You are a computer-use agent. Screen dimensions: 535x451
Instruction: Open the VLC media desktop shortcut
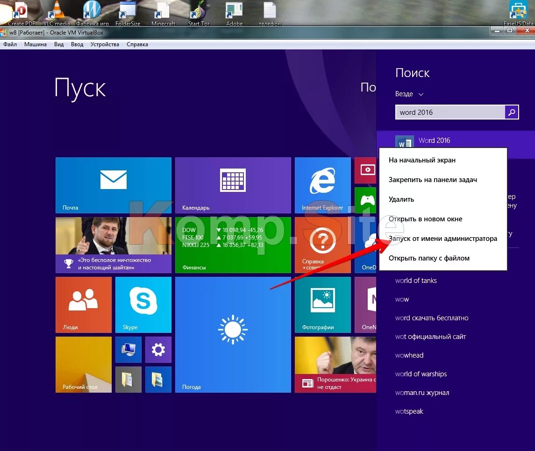[57, 14]
